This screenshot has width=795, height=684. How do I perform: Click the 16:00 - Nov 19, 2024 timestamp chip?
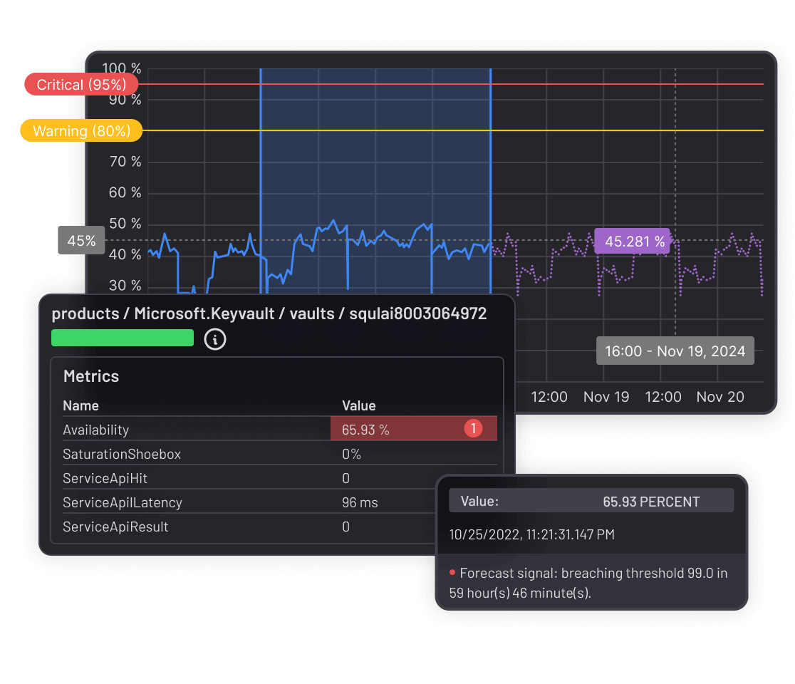tap(675, 350)
